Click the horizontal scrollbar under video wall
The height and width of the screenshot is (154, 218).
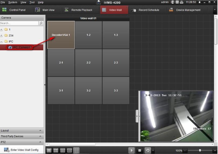[72, 144]
